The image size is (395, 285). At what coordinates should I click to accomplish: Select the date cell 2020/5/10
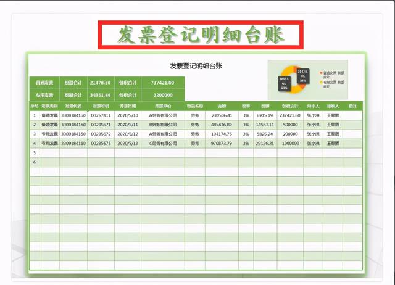click(x=128, y=115)
